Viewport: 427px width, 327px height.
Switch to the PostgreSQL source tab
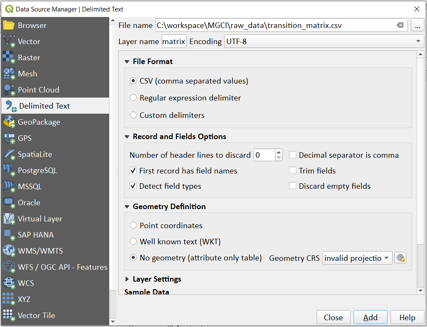pos(55,170)
